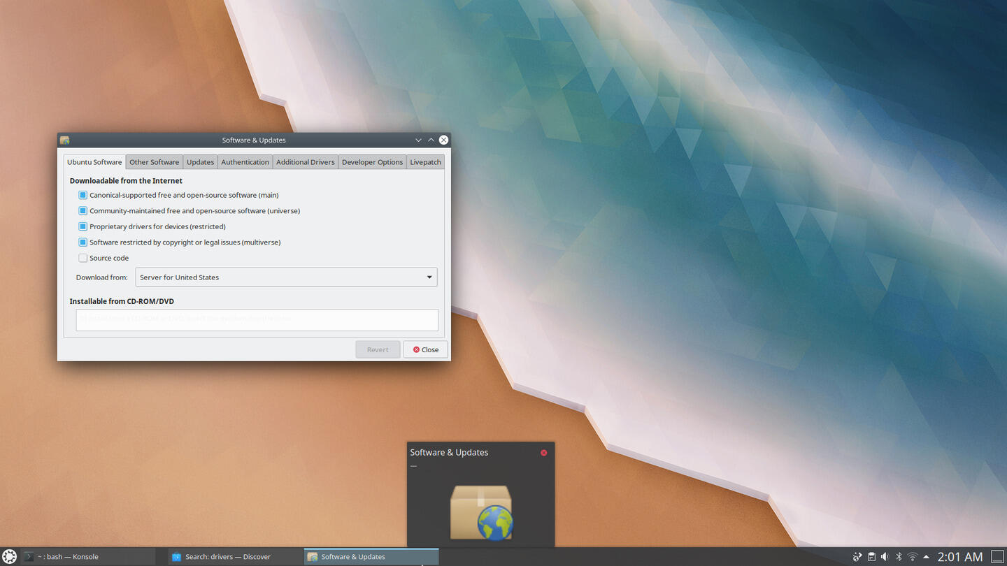Toggle Proprietary drivers (restricted) checkbox
Screen dimensions: 1007x566
point(83,226)
